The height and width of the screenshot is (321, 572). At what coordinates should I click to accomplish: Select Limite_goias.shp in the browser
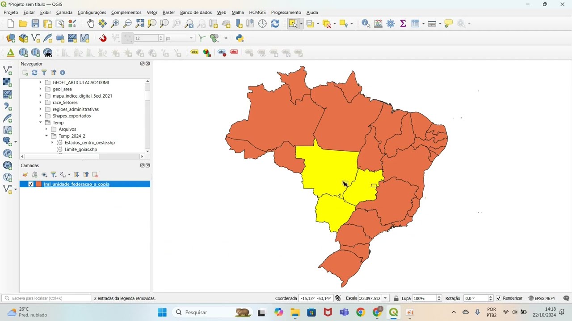pos(80,149)
